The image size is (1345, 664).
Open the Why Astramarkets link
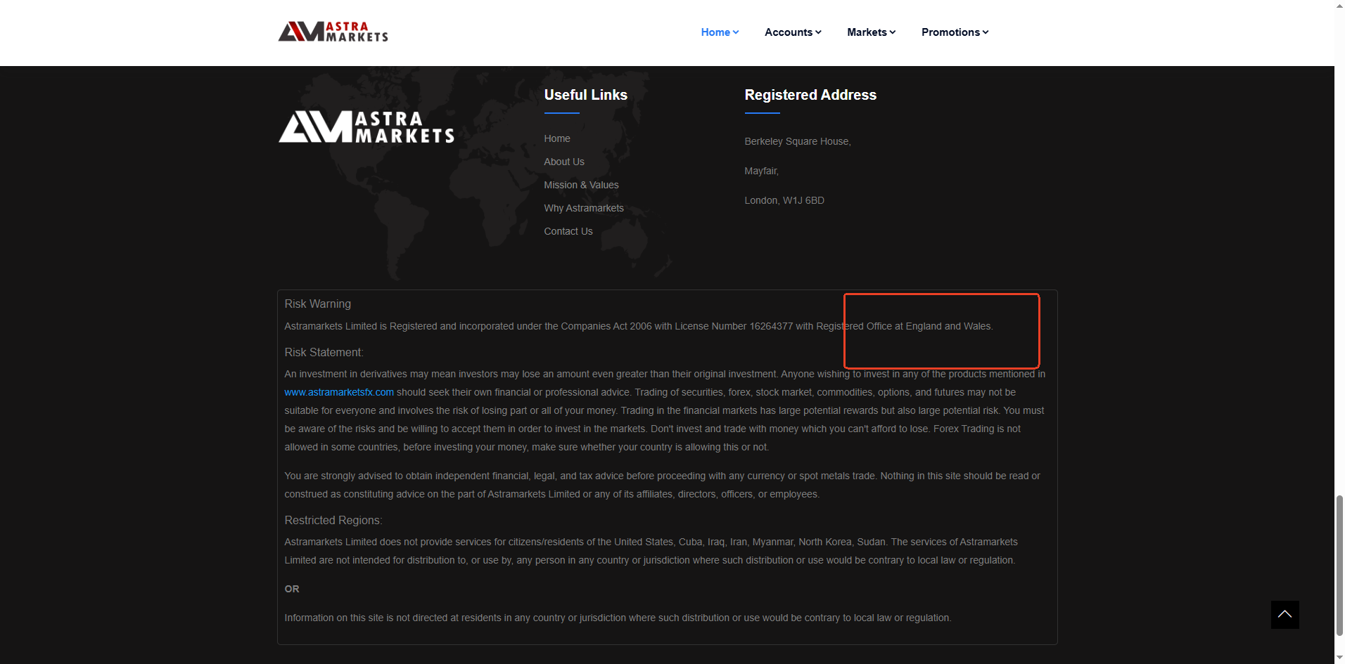click(x=584, y=208)
